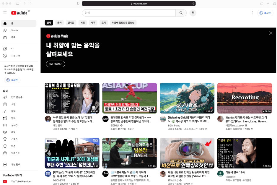Image resolution: width=277 pixels, height=185 pixels.
Task: Open the 이문세 명곡 11곡 thumbnail
Action: tap(245, 153)
